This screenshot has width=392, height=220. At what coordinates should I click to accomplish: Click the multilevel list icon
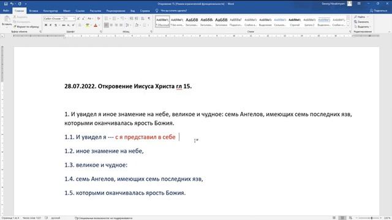123,18
